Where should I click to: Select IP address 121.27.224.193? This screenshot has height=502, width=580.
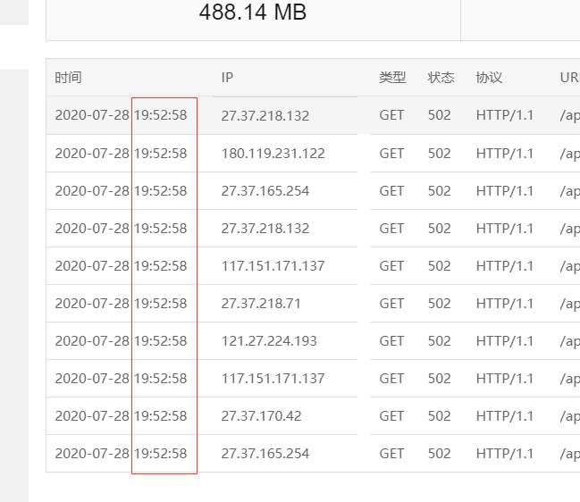click(x=269, y=341)
